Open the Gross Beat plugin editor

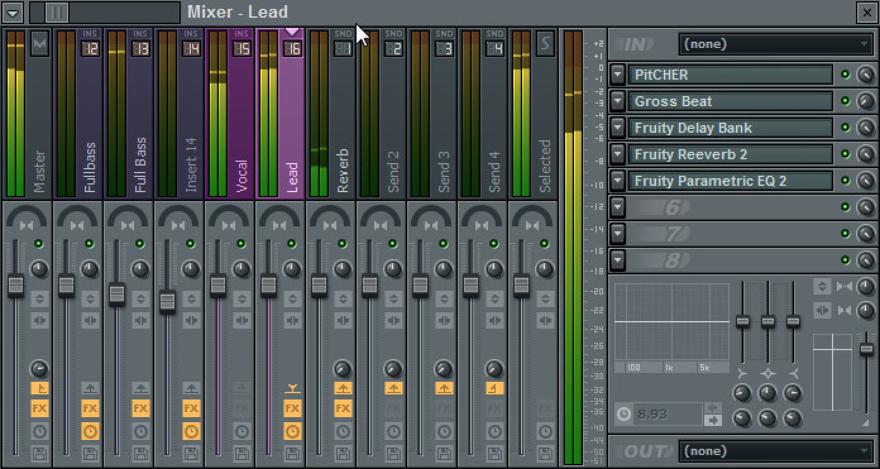tap(730, 101)
